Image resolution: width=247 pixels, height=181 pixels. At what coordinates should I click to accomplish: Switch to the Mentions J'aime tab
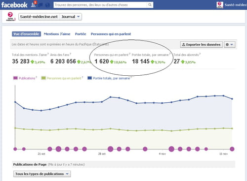(x=57, y=34)
